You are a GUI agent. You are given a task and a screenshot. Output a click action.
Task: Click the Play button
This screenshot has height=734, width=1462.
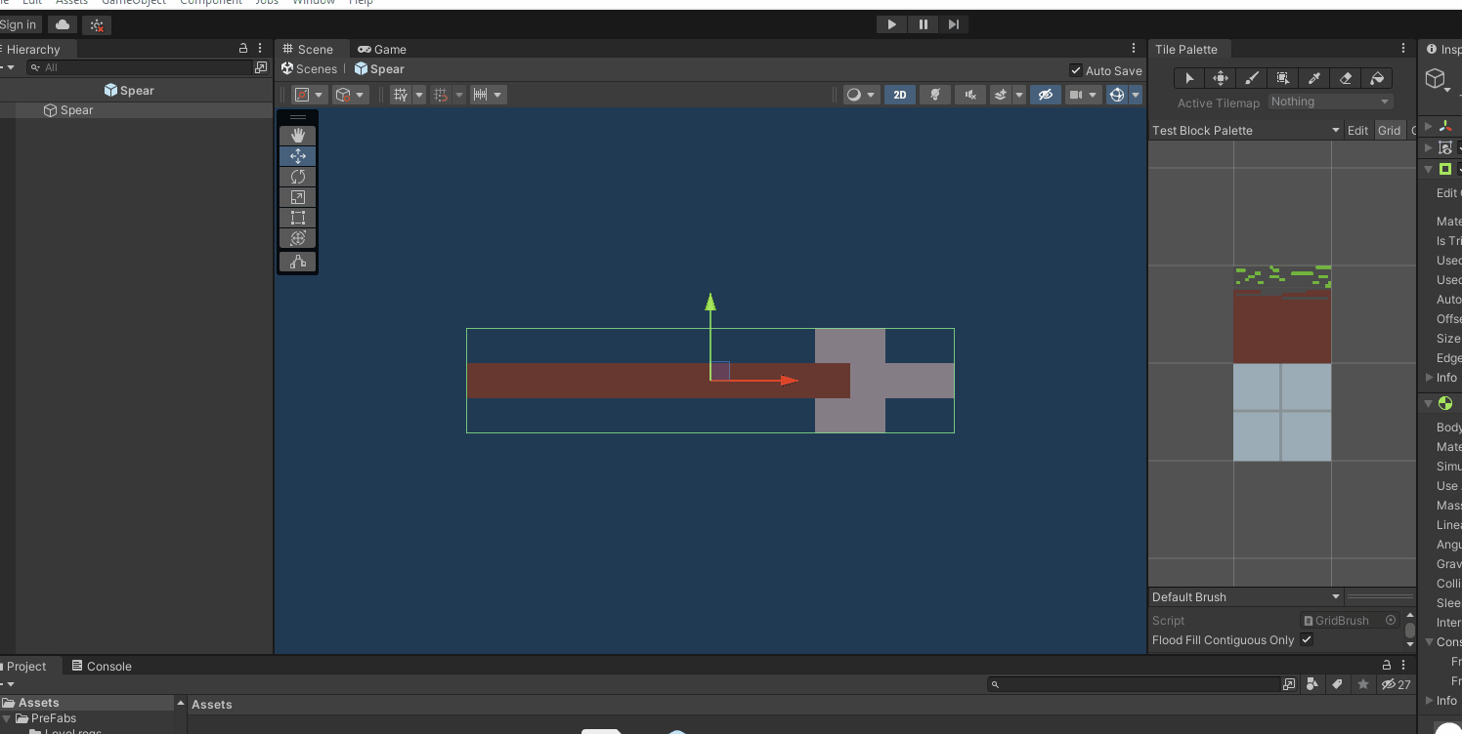[x=891, y=24]
